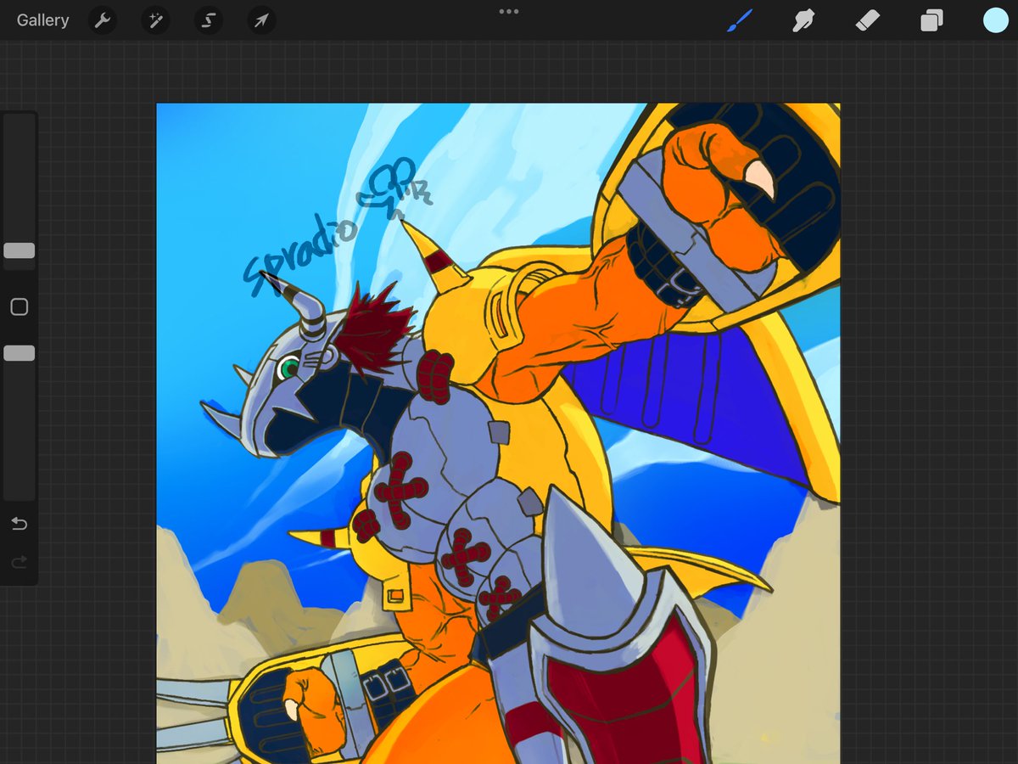Image resolution: width=1018 pixels, height=764 pixels.
Task: Tap the Eraser again to pick eraser brush
Action: click(868, 20)
